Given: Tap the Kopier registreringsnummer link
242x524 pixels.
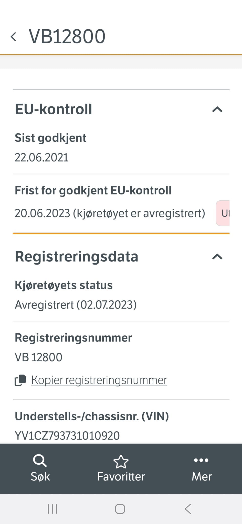Looking at the screenshot, I should click(99, 380).
